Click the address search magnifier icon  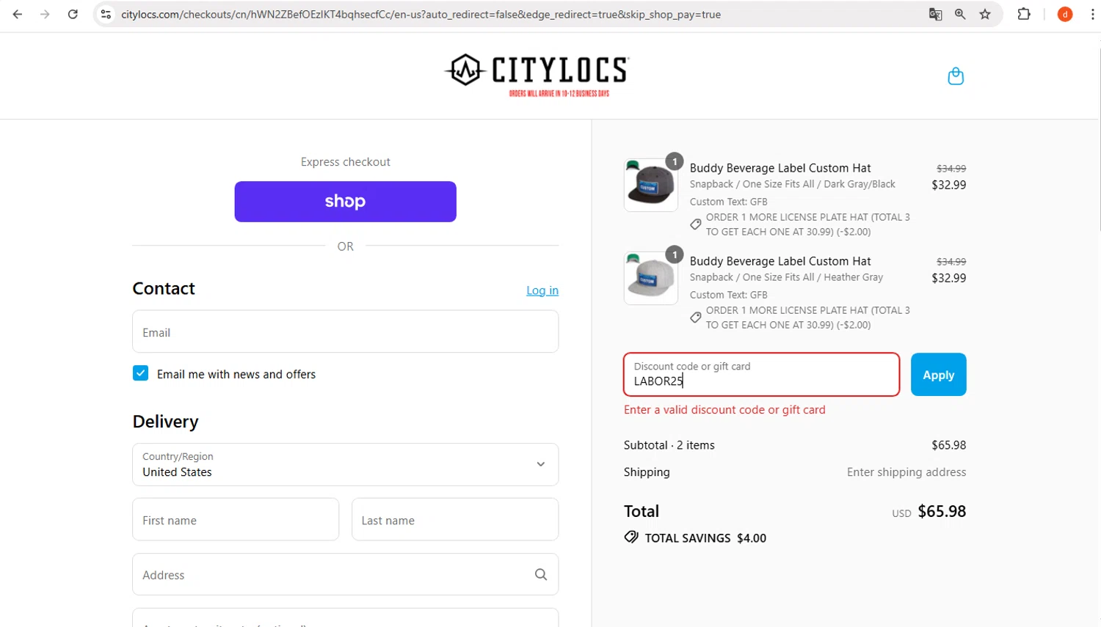(541, 574)
